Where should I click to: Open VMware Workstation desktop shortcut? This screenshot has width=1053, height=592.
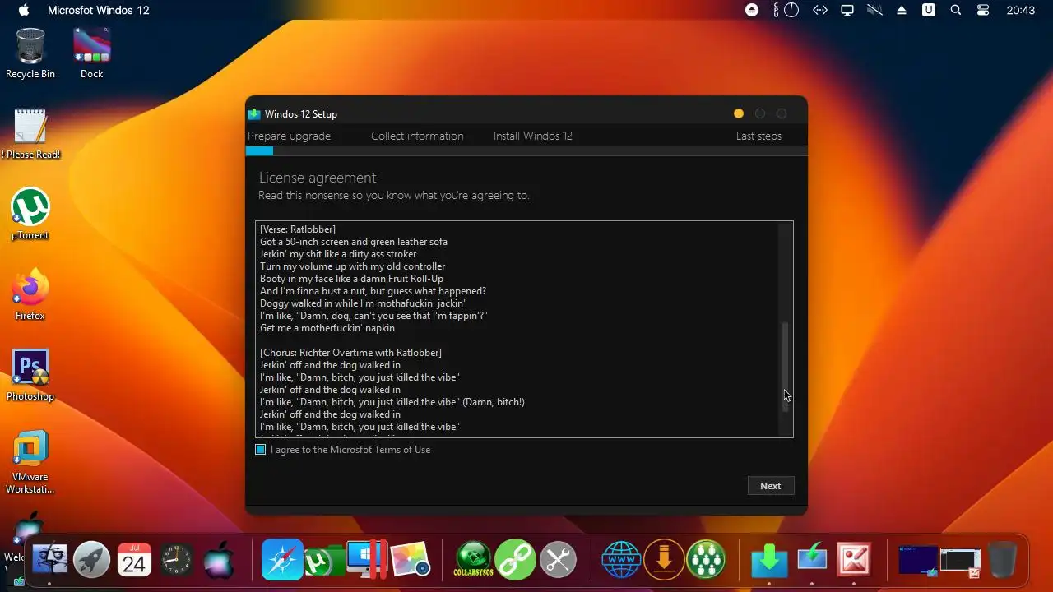(30, 462)
